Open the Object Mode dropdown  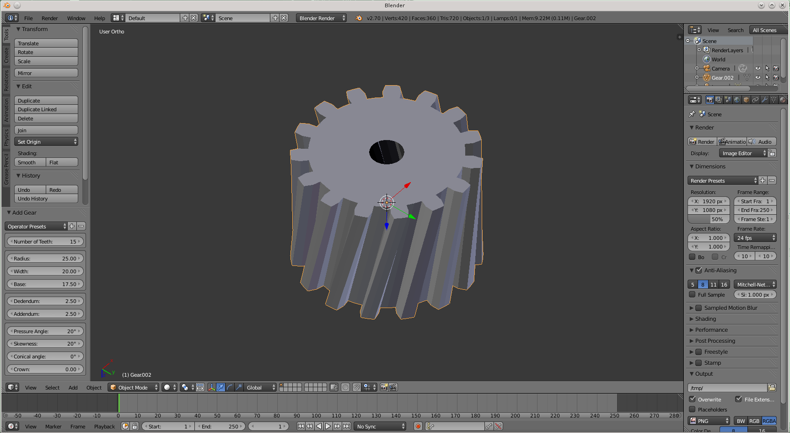point(134,387)
